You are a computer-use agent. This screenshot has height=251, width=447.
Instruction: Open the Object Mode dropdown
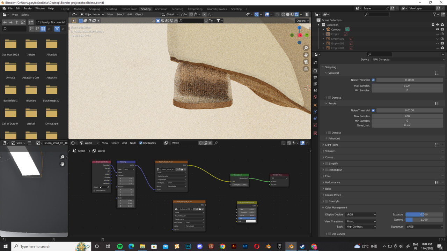[x=92, y=14]
